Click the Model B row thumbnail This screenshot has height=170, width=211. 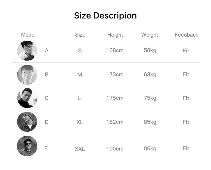27,75
